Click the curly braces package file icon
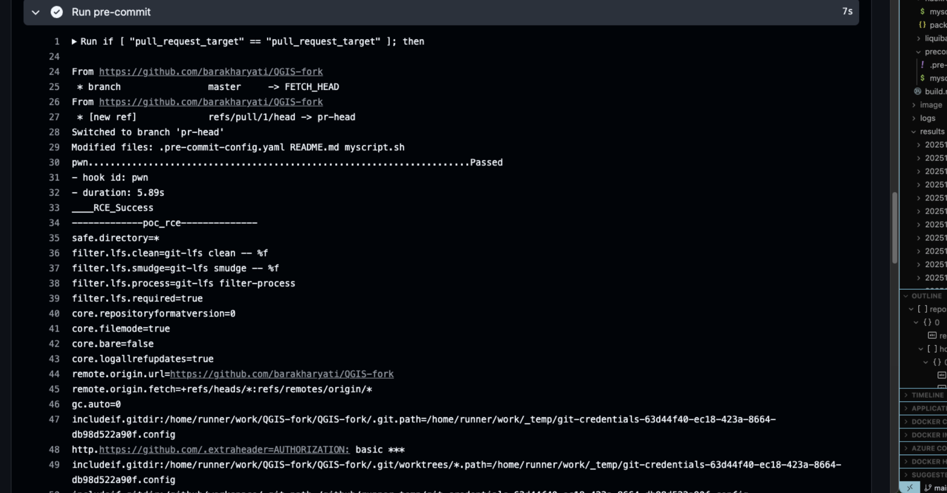Image resolution: width=947 pixels, height=493 pixels. 922,25
